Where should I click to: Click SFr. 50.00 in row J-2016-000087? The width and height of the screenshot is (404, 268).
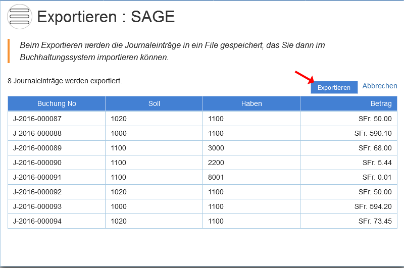click(x=375, y=119)
